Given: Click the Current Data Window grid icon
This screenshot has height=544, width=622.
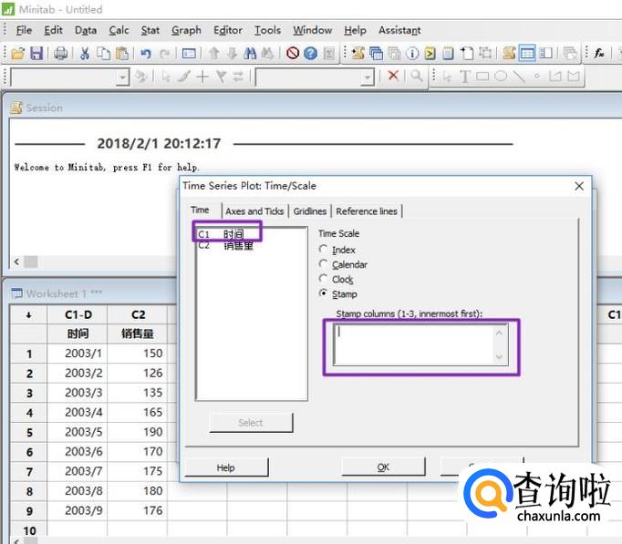Looking at the screenshot, I should click(527, 53).
